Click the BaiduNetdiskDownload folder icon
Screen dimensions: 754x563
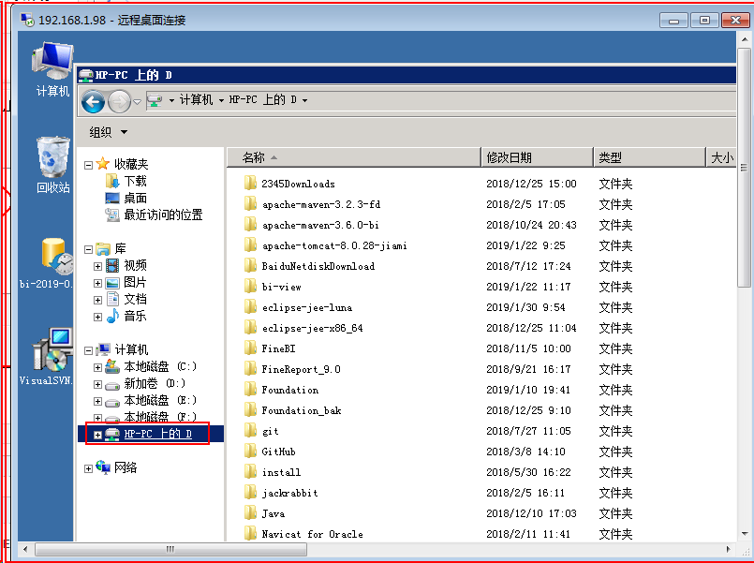click(250, 266)
